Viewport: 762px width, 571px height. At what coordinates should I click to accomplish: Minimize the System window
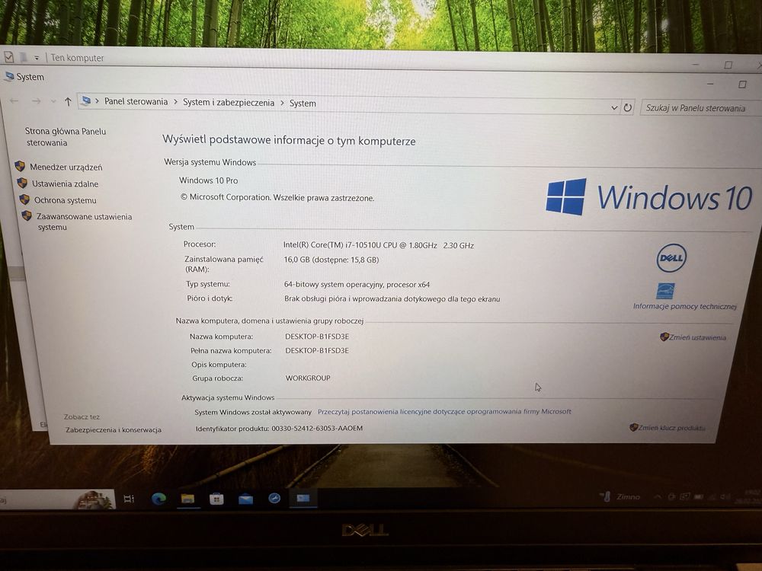coord(710,84)
